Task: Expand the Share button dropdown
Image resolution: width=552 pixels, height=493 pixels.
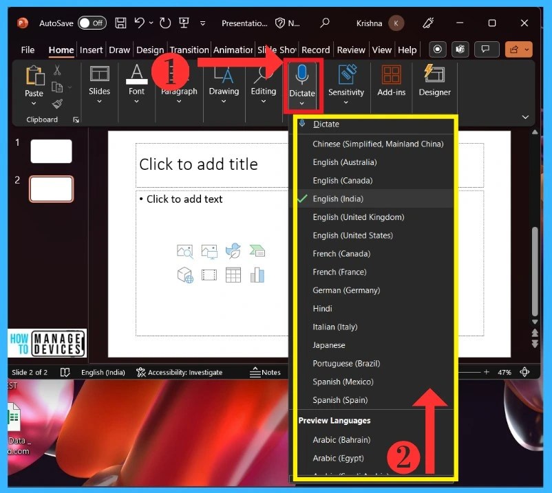Action: click(527, 50)
